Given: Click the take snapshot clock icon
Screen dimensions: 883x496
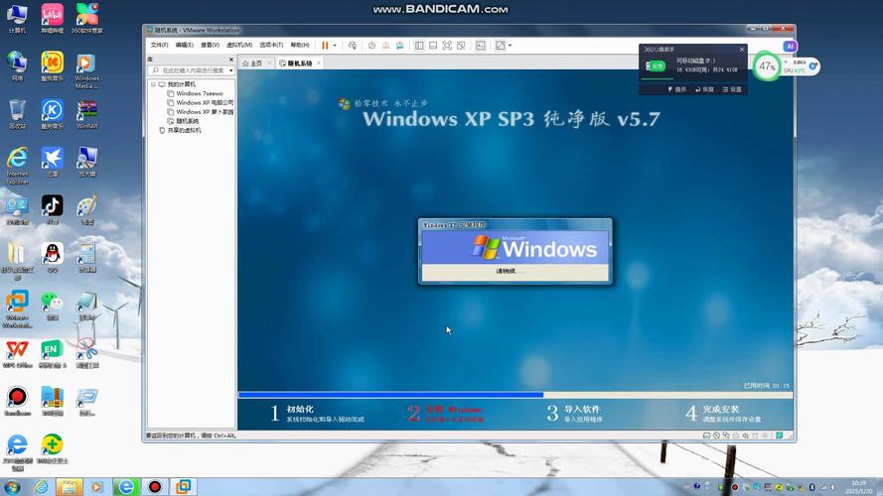Looking at the screenshot, I should [371, 45].
